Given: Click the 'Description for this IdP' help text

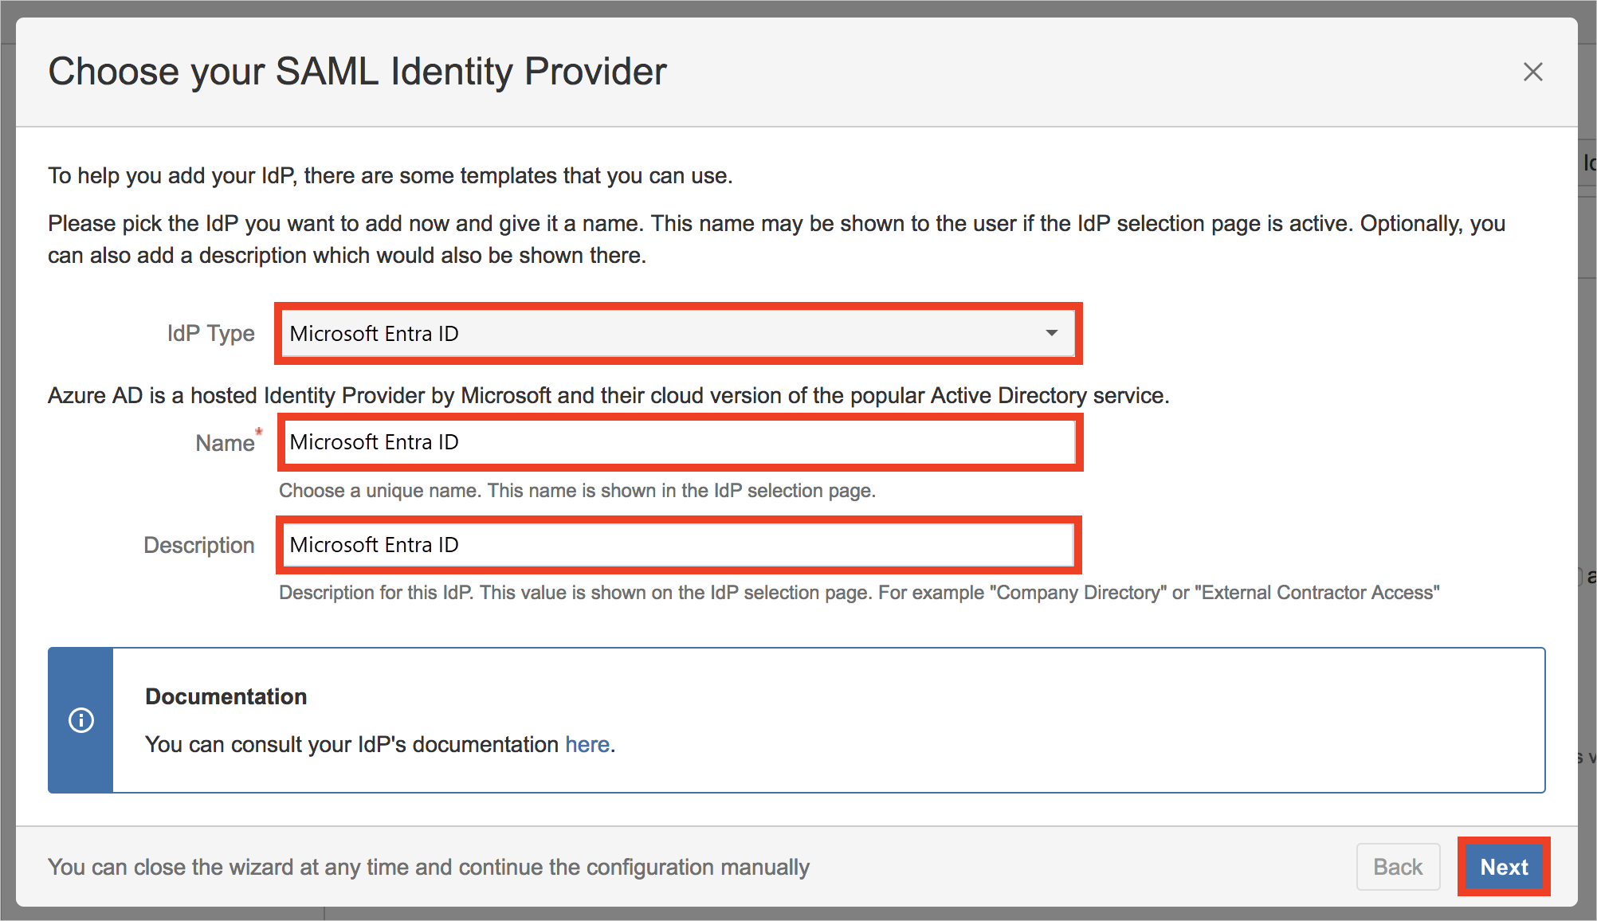Looking at the screenshot, I should [x=859, y=593].
